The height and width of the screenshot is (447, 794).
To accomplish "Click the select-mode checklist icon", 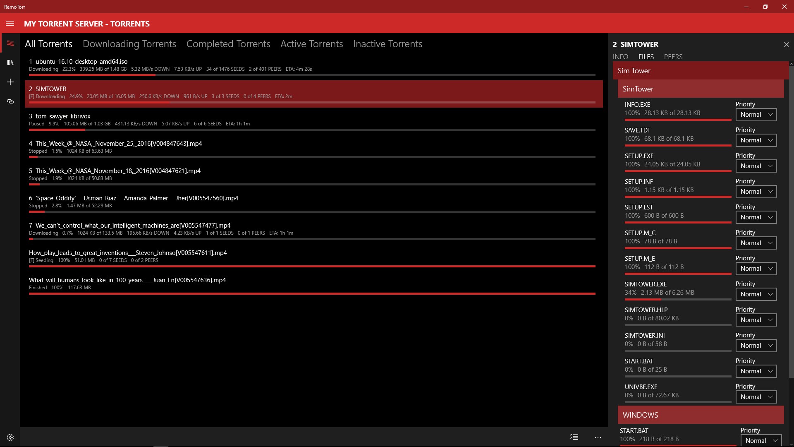I will [574, 437].
